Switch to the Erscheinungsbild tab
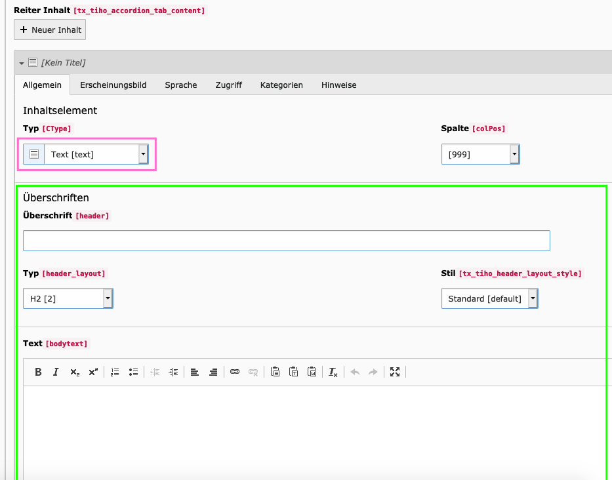Image resolution: width=612 pixels, height=480 pixels. pos(113,85)
